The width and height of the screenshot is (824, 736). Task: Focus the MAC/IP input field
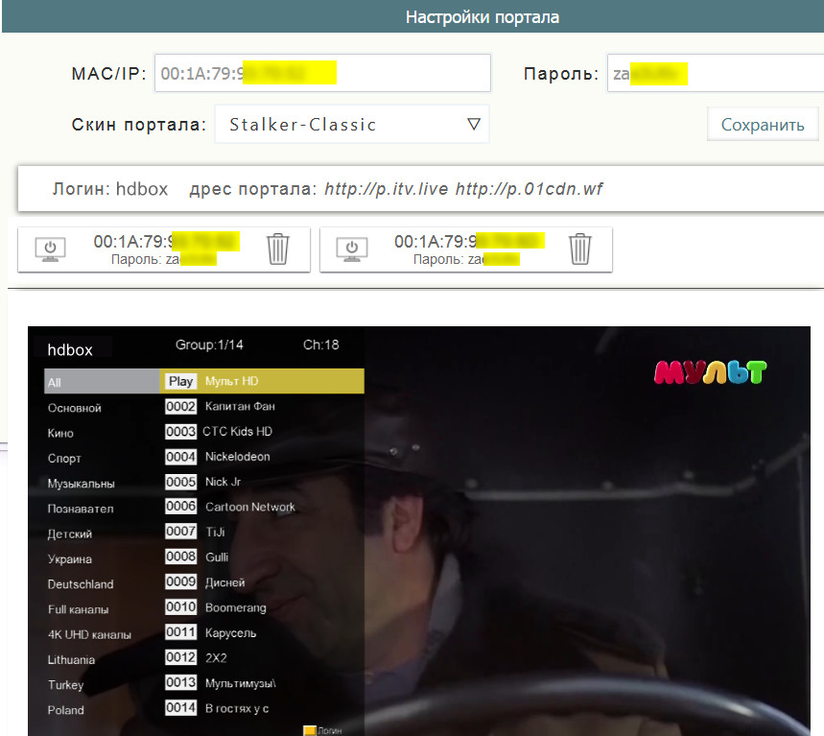click(322, 73)
